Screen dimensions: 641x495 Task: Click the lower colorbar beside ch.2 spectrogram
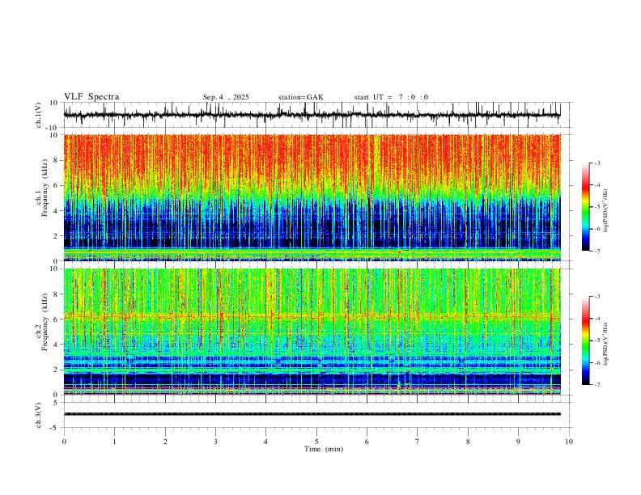(586, 341)
